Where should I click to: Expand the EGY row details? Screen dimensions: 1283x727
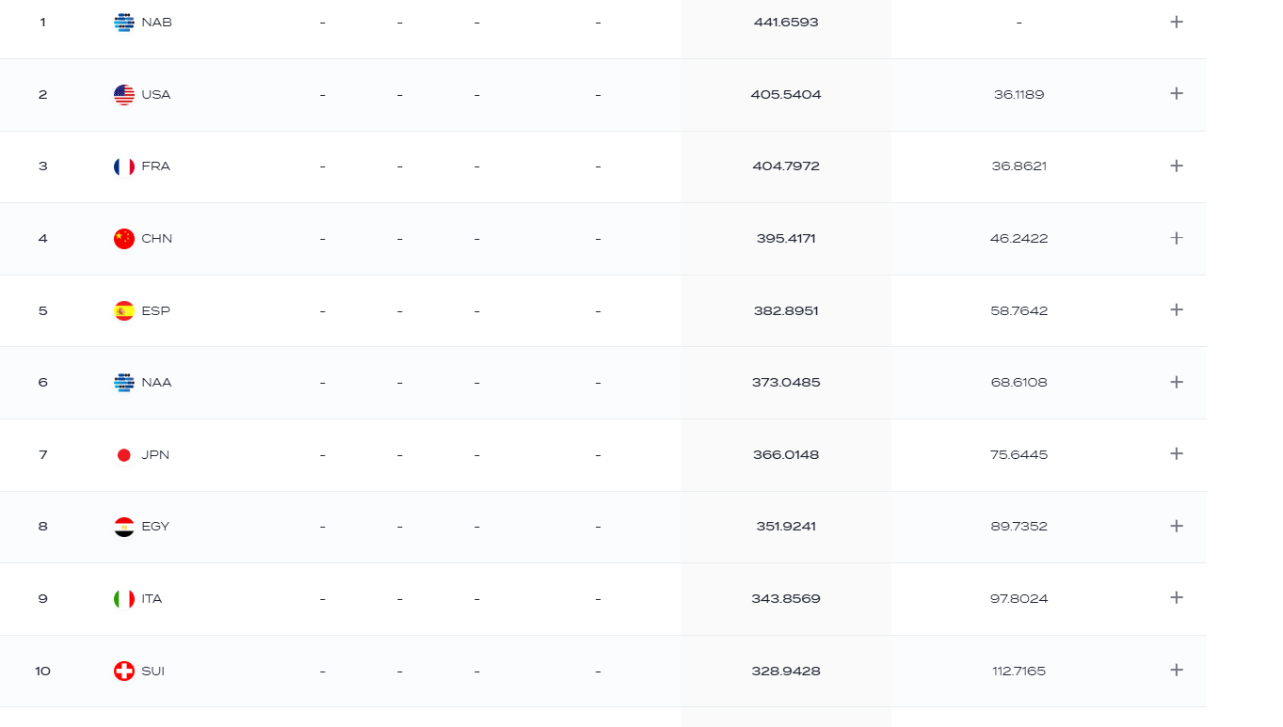click(x=1176, y=526)
